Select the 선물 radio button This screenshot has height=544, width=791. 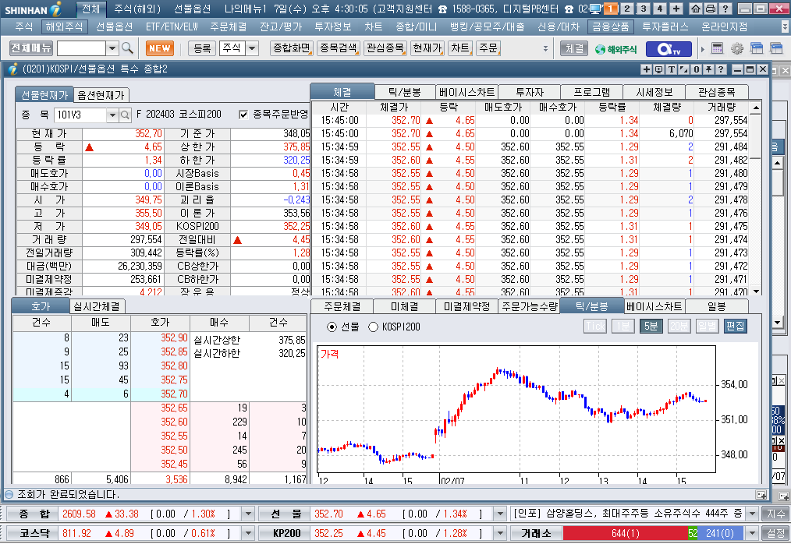pyautogui.click(x=332, y=327)
